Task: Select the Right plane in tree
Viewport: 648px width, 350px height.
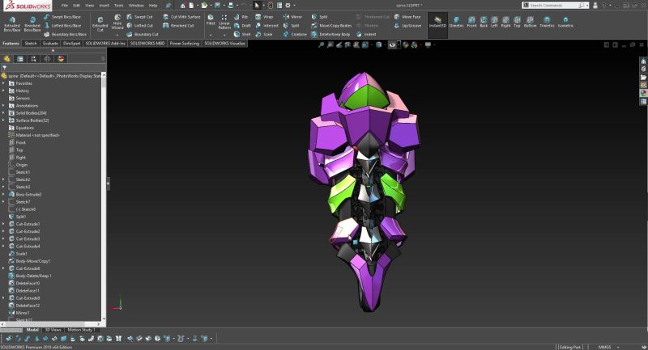Action: point(17,158)
